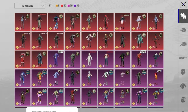This screenshot has height=112, width=188.
Task: Select pink outfit purple card with badge 14
Action: pyautogui.click(x=122, y=78)
